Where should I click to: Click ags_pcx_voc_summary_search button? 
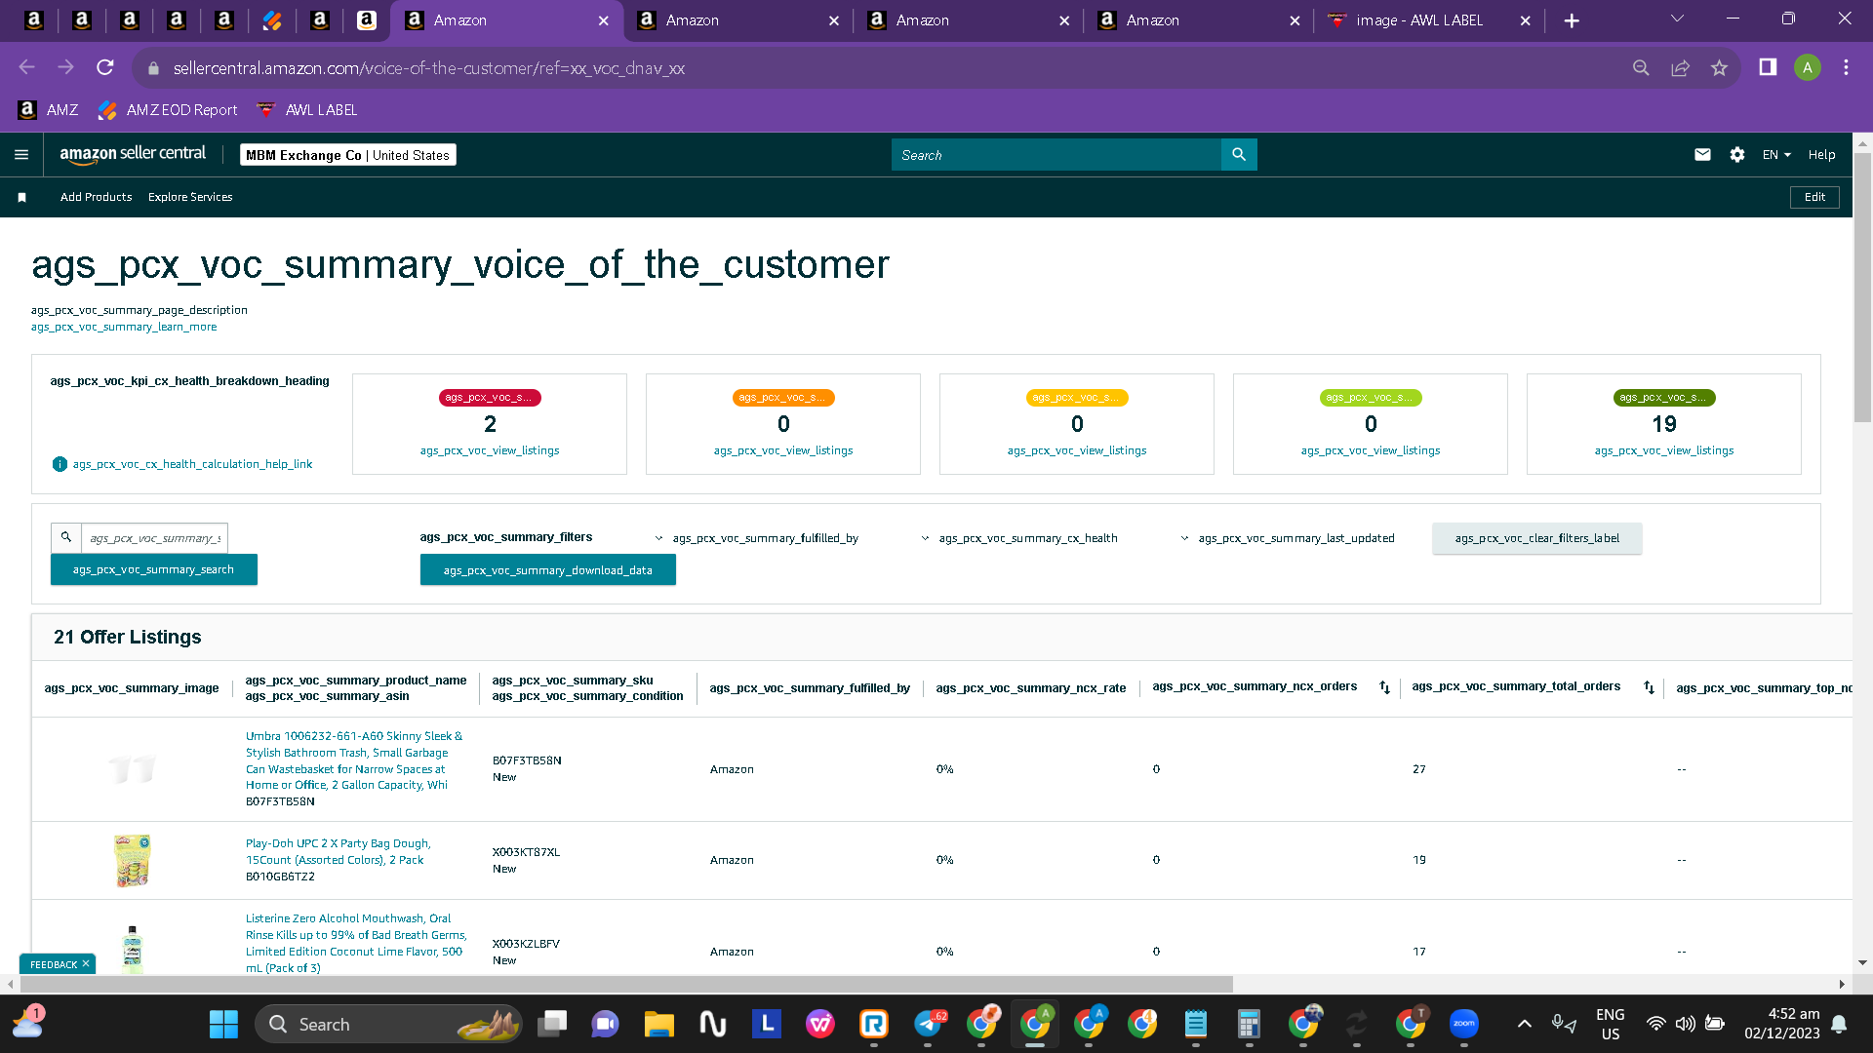pos(154,569)
